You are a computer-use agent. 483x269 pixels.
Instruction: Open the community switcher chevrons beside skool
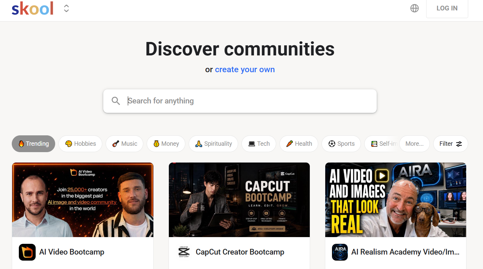pyautogui.click(x=67, y=8)
